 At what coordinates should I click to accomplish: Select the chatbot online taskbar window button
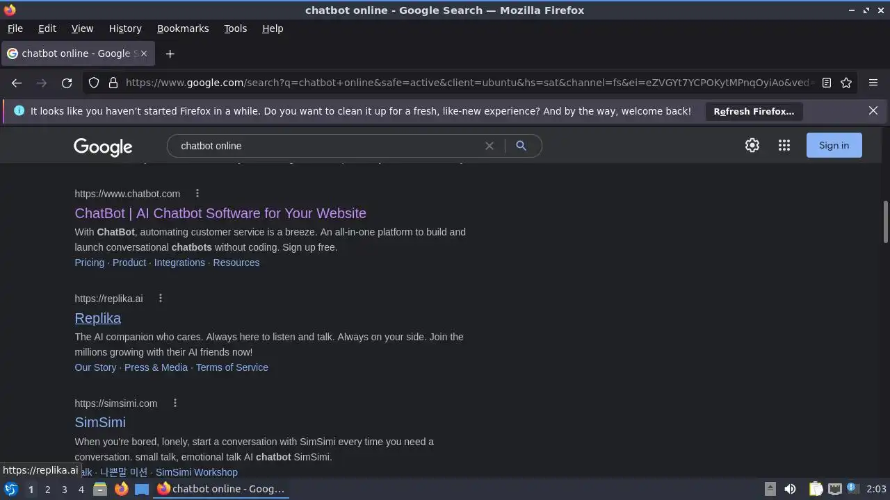(222, 489)
